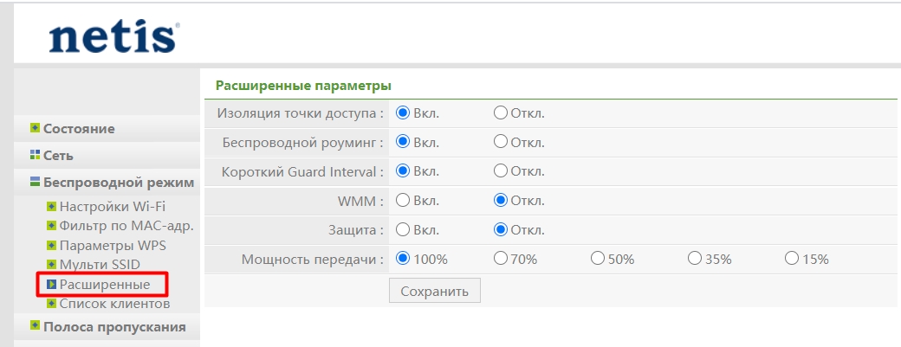Open the Расширенные submenu page
The width and height of the screenshot is (901, 347).
pos(104,284)
